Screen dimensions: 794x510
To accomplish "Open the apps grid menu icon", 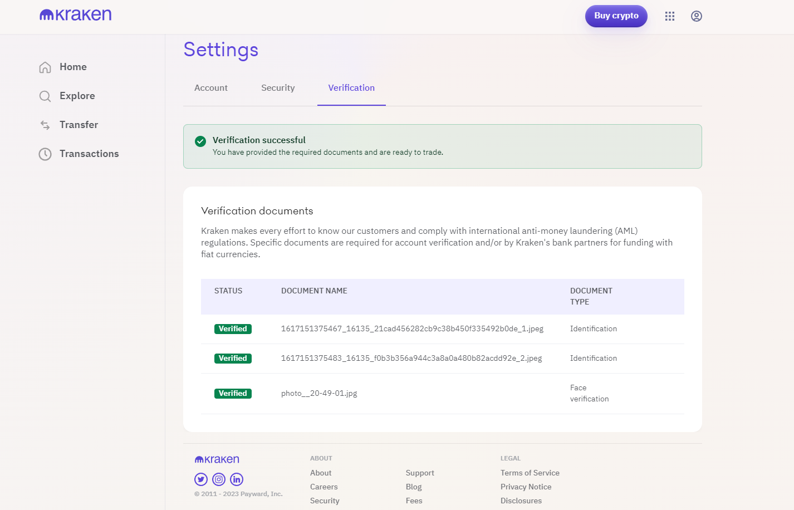I will tap(670, 16).
